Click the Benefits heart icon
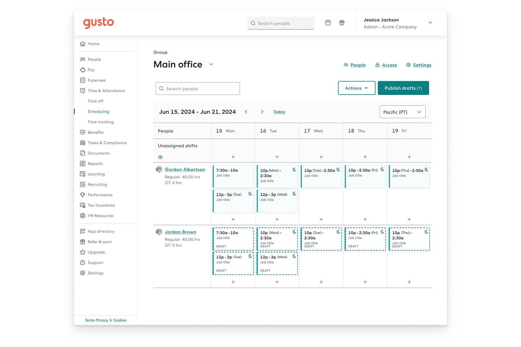The width and height of the screenshot is (521, 347). [83, 133]
